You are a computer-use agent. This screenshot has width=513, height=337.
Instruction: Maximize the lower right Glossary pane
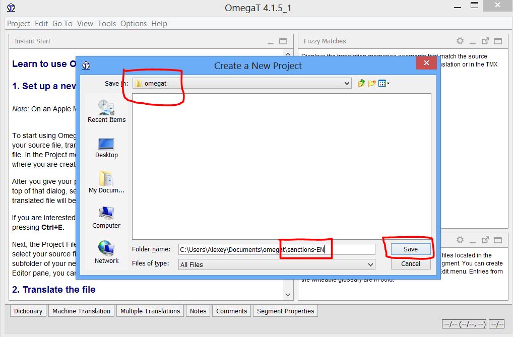(497, 240)
